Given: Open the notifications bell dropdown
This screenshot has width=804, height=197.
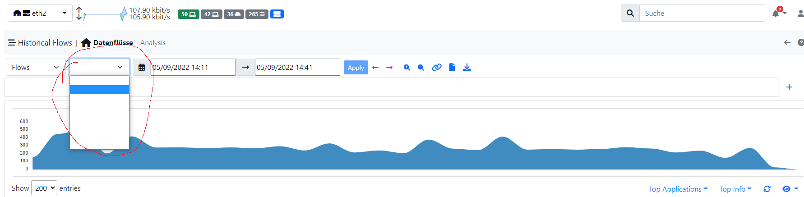Looking at the screenshot, I should pos(779,13).
